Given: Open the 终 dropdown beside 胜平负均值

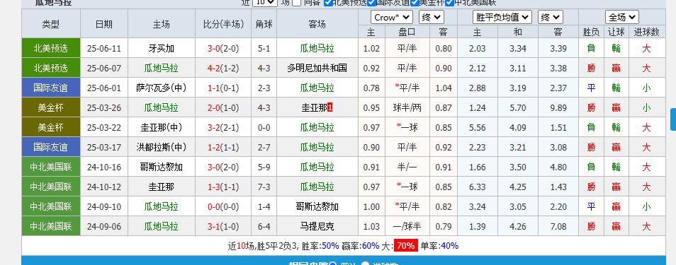Looking at the screenshot, I should coord(550,17).
